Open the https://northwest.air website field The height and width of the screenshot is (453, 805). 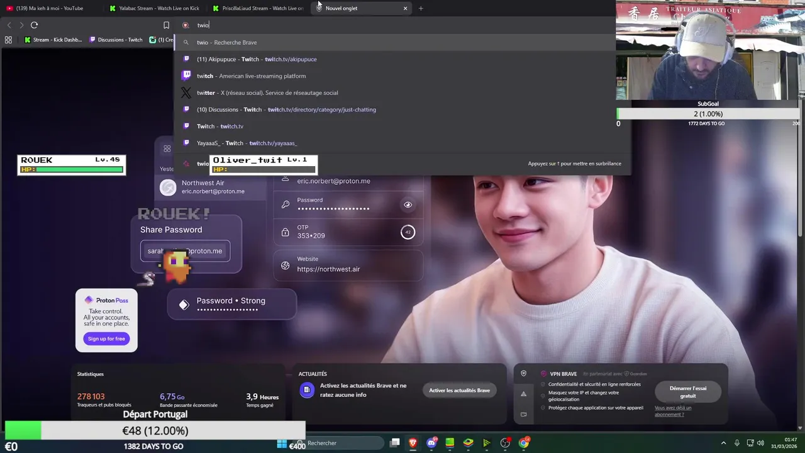coord(348,264)
